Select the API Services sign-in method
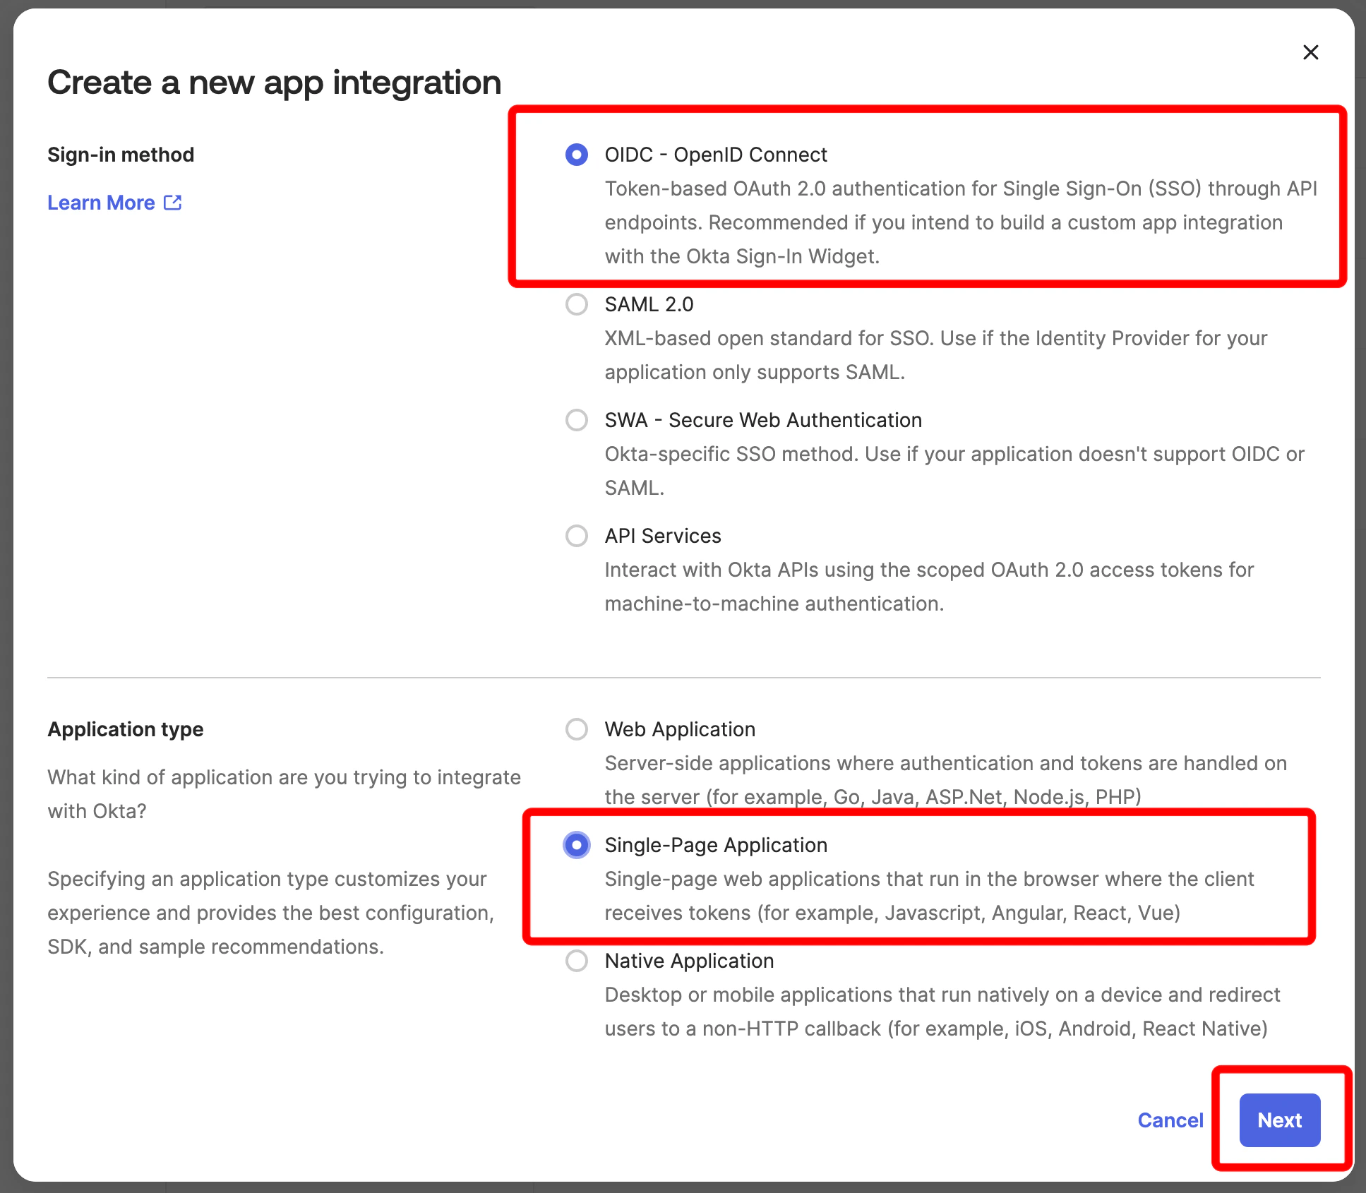 [x=577, y=536]
